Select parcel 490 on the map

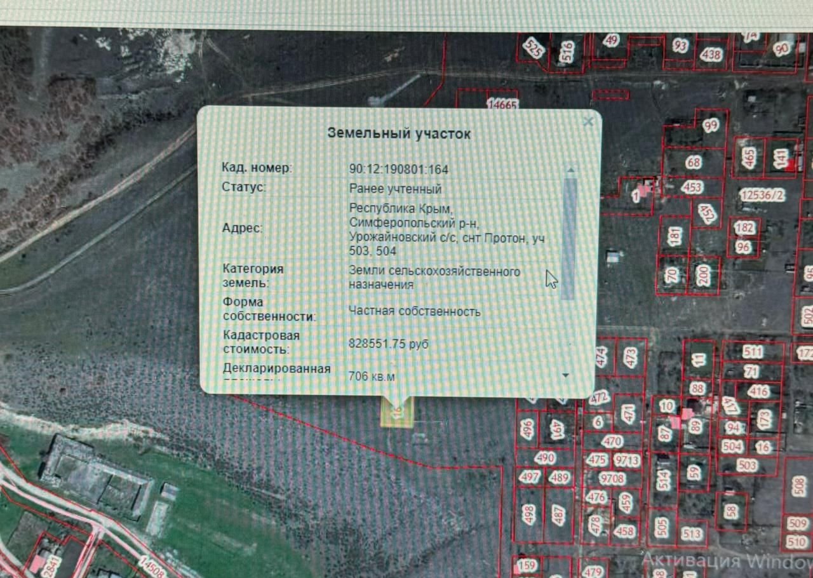[x=545, y=458]
